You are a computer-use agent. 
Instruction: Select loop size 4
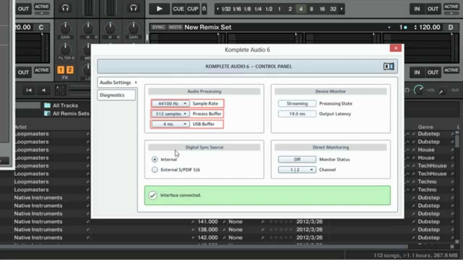click(301, 9)
